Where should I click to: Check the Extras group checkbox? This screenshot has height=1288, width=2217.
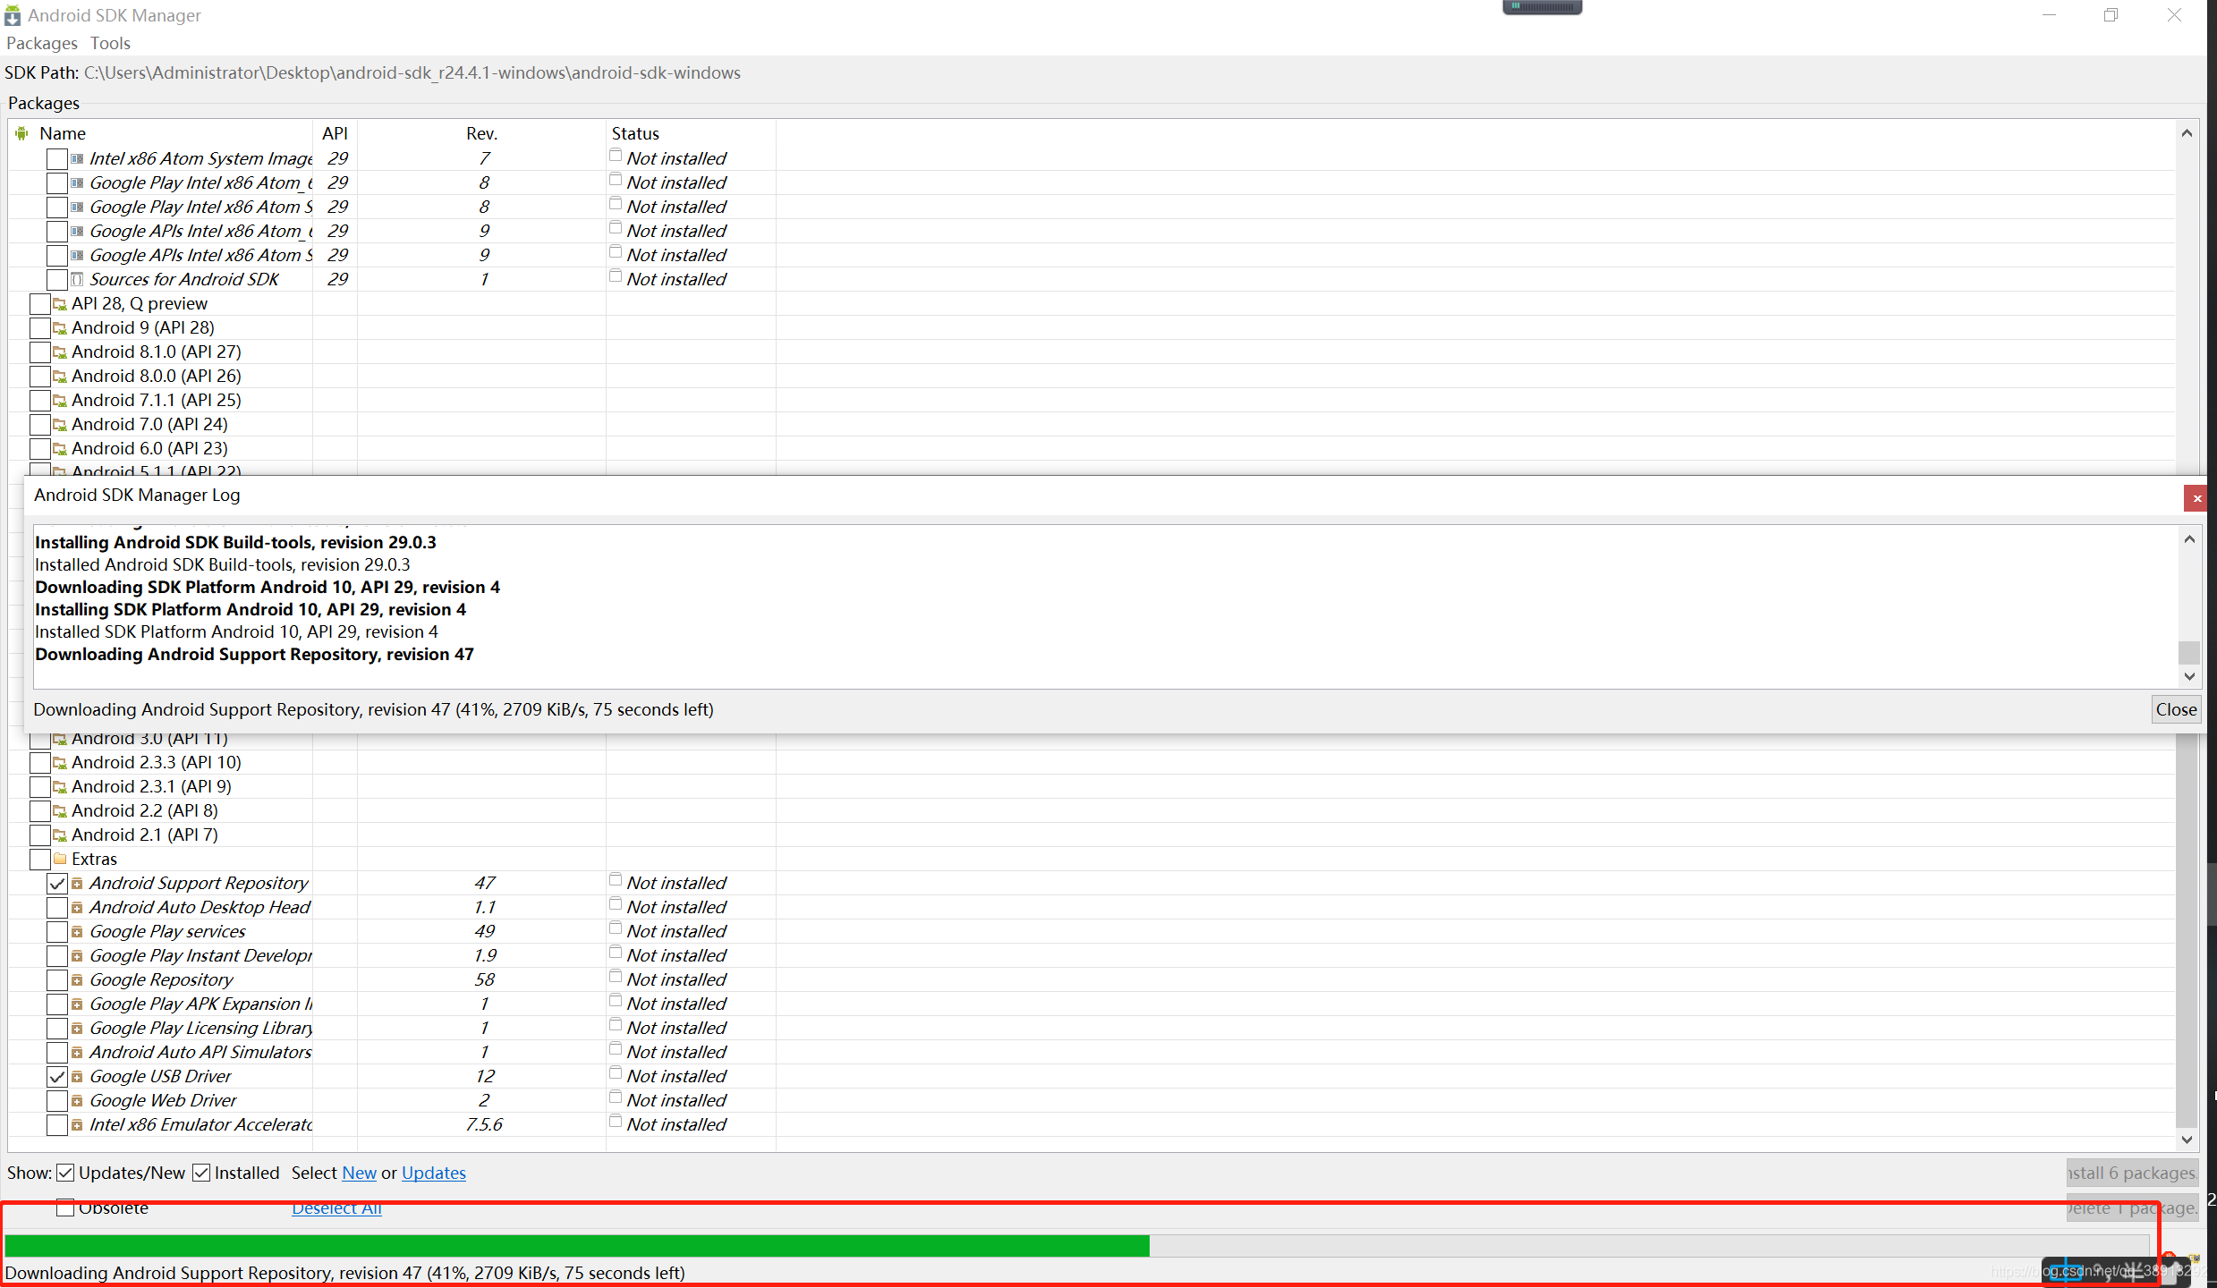click(x=40, y=860)
